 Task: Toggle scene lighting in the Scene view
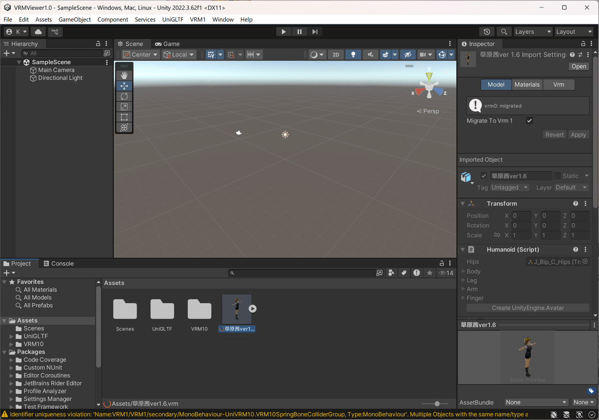[353, 54]
